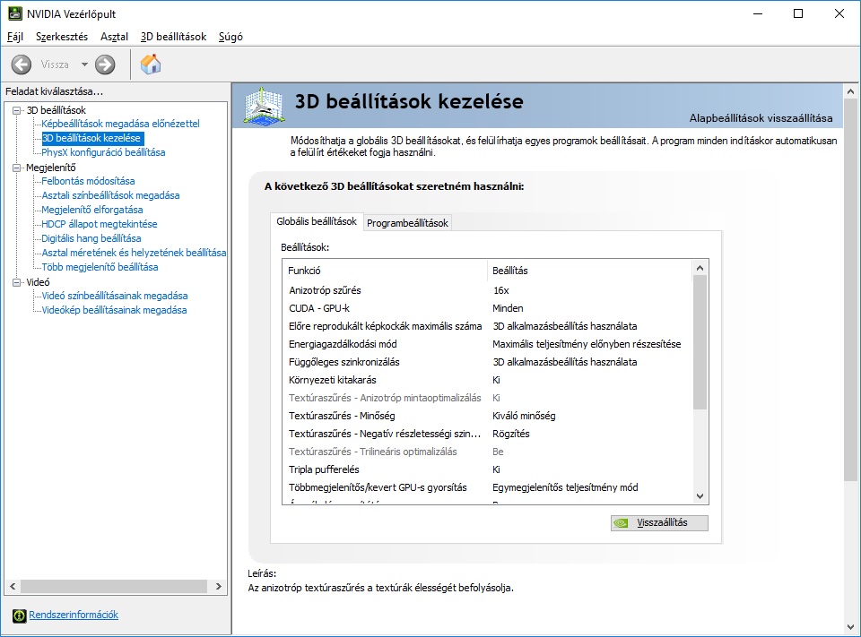Click the Visszaállítás button

pyautogui.click(x=659, y=523)
